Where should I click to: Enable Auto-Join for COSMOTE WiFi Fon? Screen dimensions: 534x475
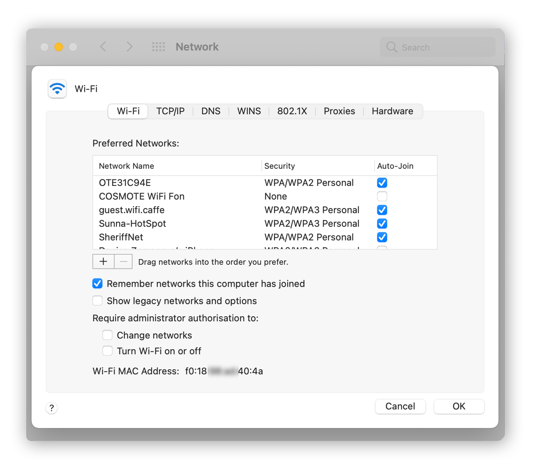(x=382, y=196)
